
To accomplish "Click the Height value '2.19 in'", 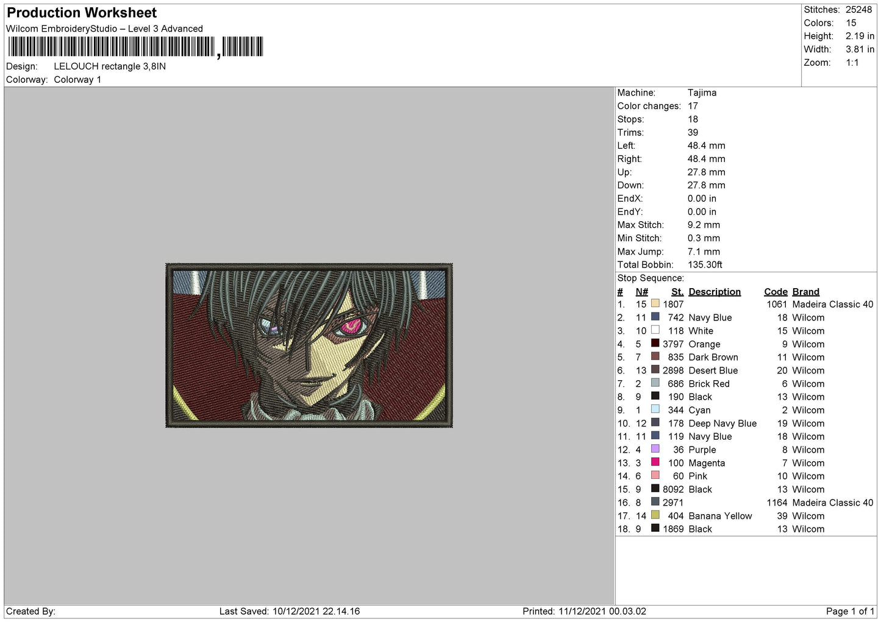I will coord(860,36).
